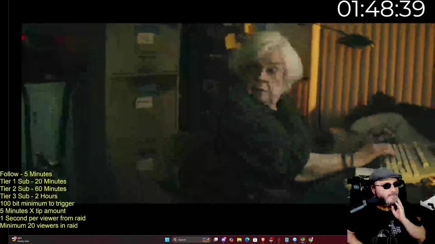
Task: Open Task View on the taskbar
Action: (215, 240)
